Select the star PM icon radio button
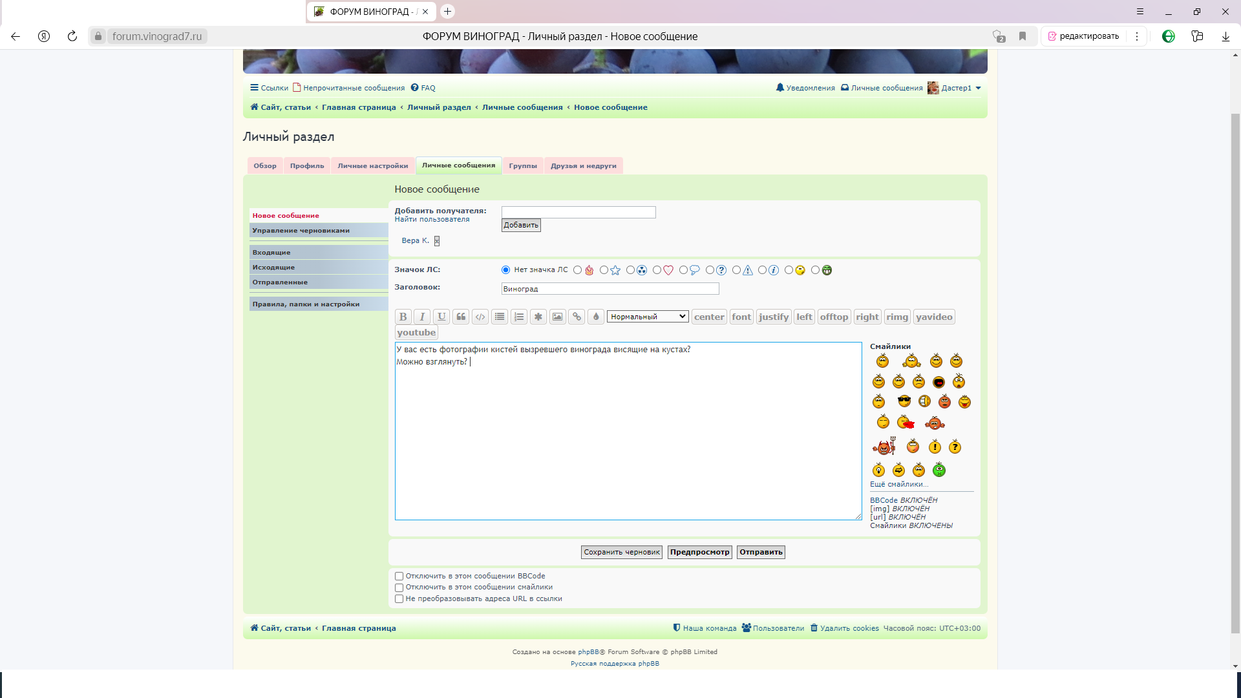Image resolution: width=1241 pixels, height=698 pixels. [x=604, y=270]
